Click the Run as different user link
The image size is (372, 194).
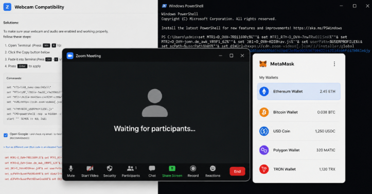[32, 147]
